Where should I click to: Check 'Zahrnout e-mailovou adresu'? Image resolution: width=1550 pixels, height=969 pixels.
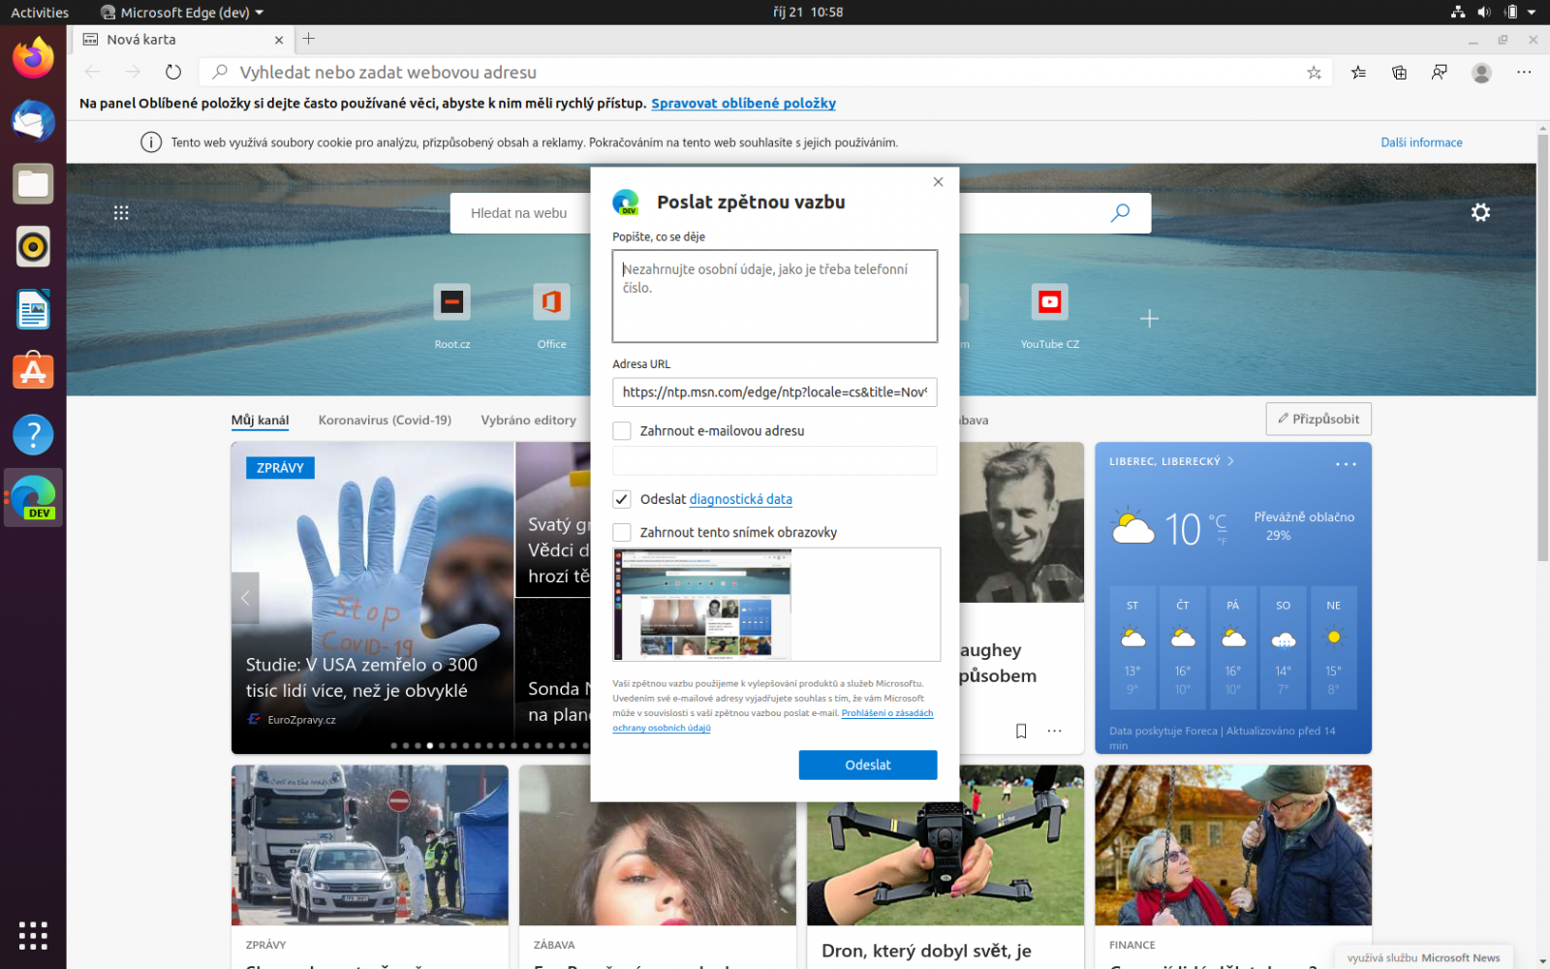(x=620, y=430)
